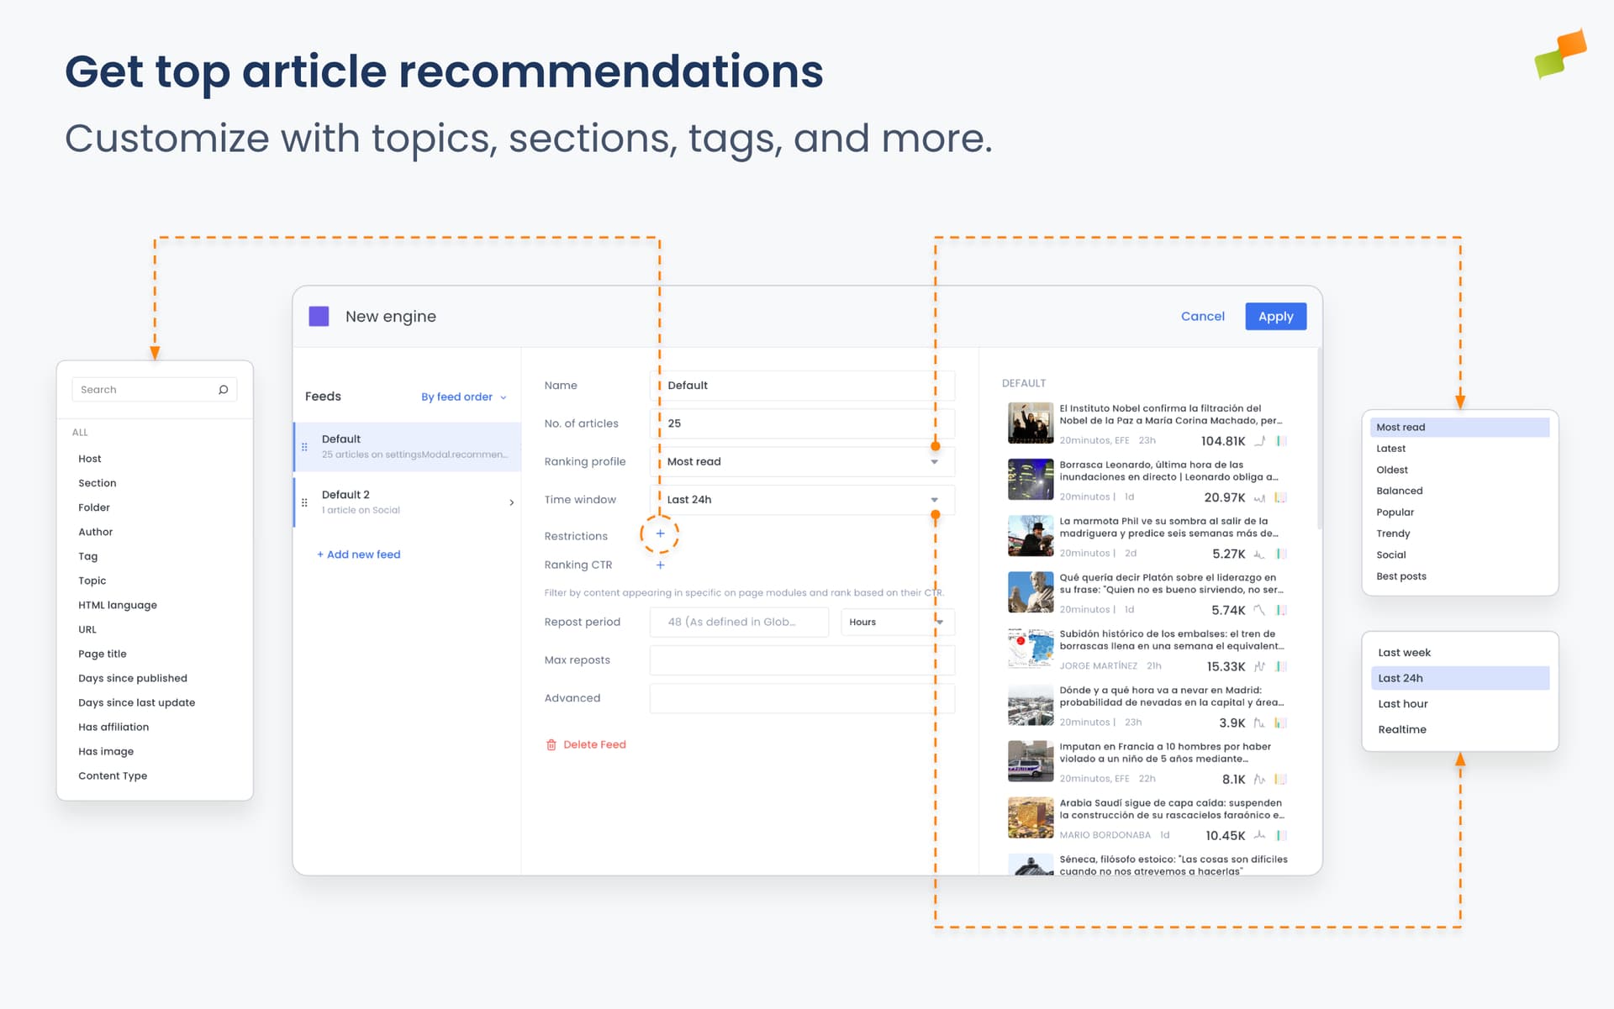Click the search magnifier icon
The height and width of the screenshot is (1009, 1614).
click(x=223, y=390)
